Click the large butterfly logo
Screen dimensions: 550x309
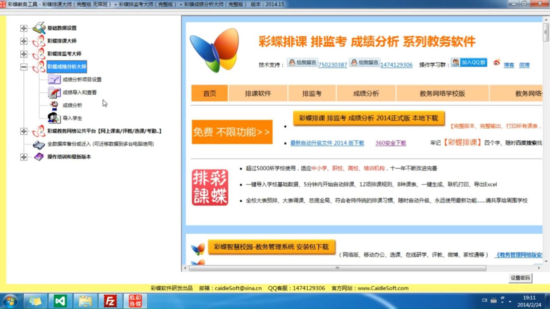[214, 50]
